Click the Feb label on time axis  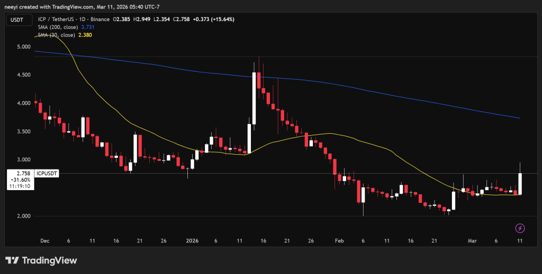[x=339, y=240]
